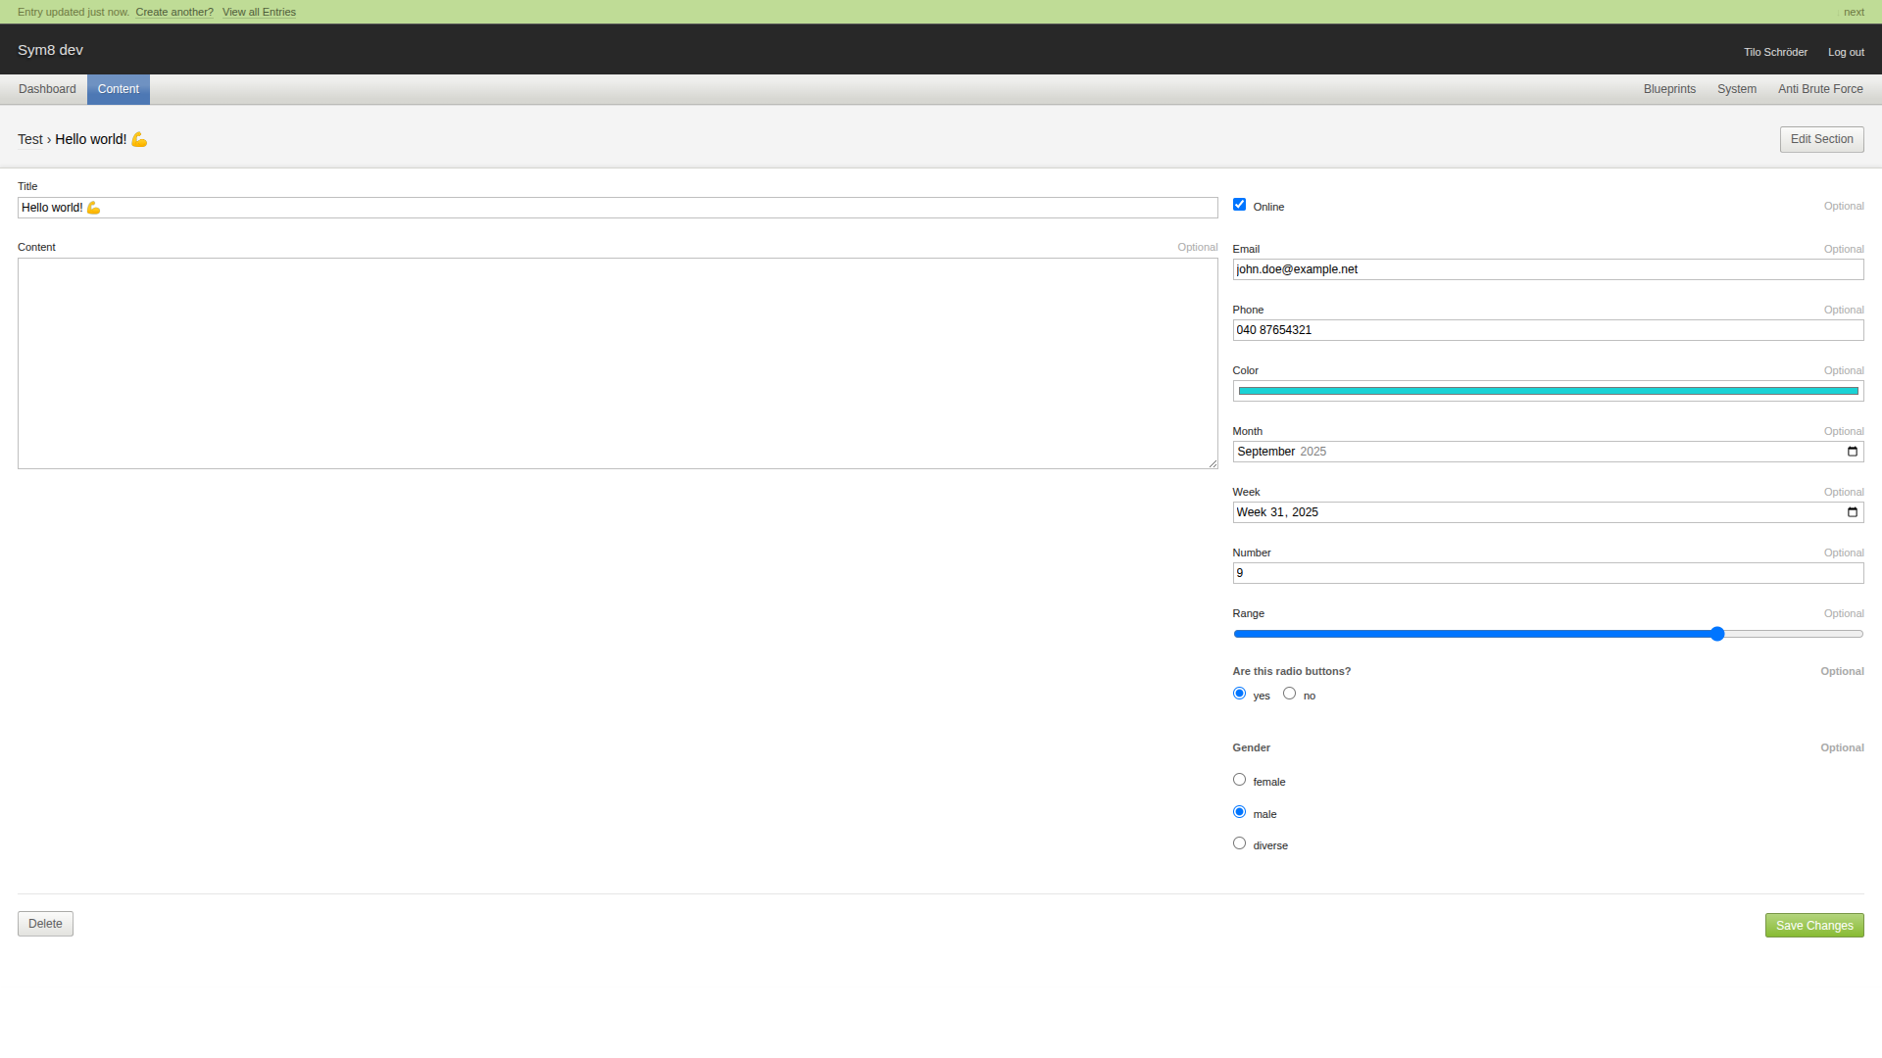Choose the female gender option
The height and width of the screenshot is (1058, 1882).
[x=1239, y=780]
